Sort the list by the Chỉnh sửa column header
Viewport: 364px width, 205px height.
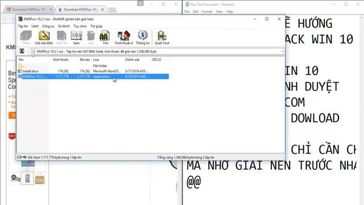point(132,60)
